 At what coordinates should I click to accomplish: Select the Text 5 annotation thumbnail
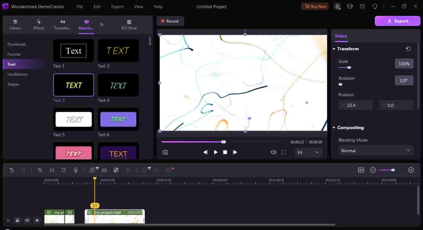[x=73, y=119]
